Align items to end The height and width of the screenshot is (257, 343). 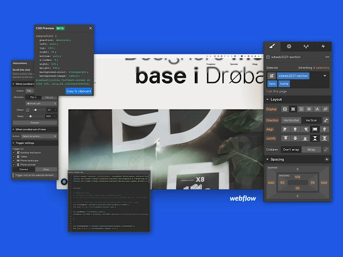coord(305,129)
